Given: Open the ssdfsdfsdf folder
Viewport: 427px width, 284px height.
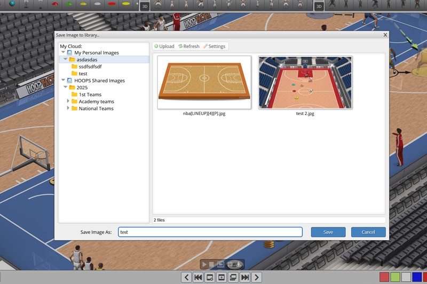Looking at the screenshot, I should [x=90, y=67].
